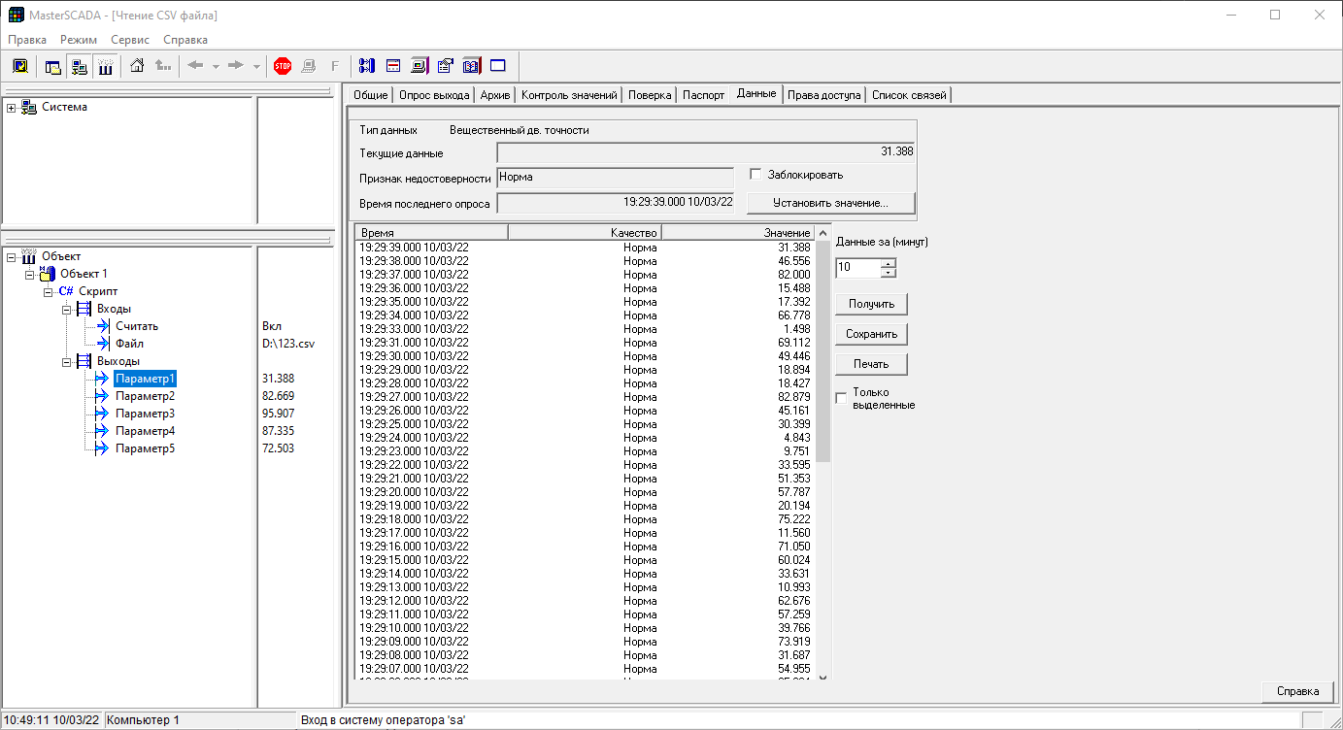
Task: Check the 'Только выделенные' checkbox
Action: (x=841, y=398)
